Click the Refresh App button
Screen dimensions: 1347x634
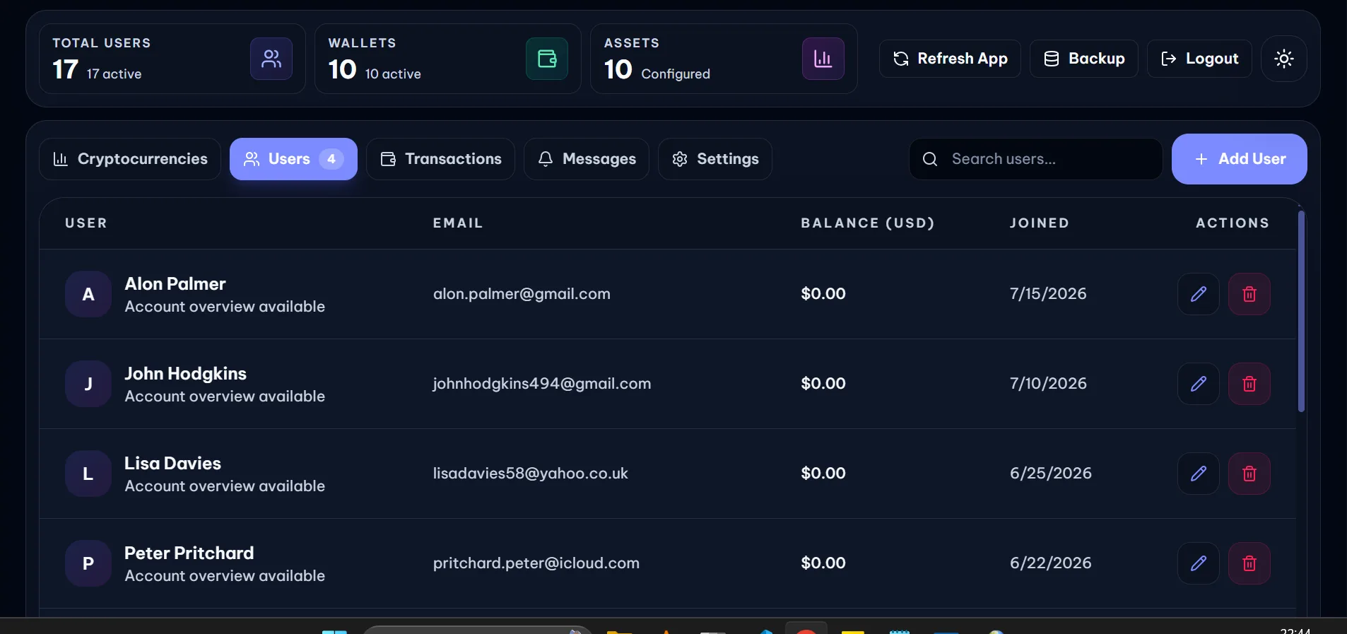[950, 59]
